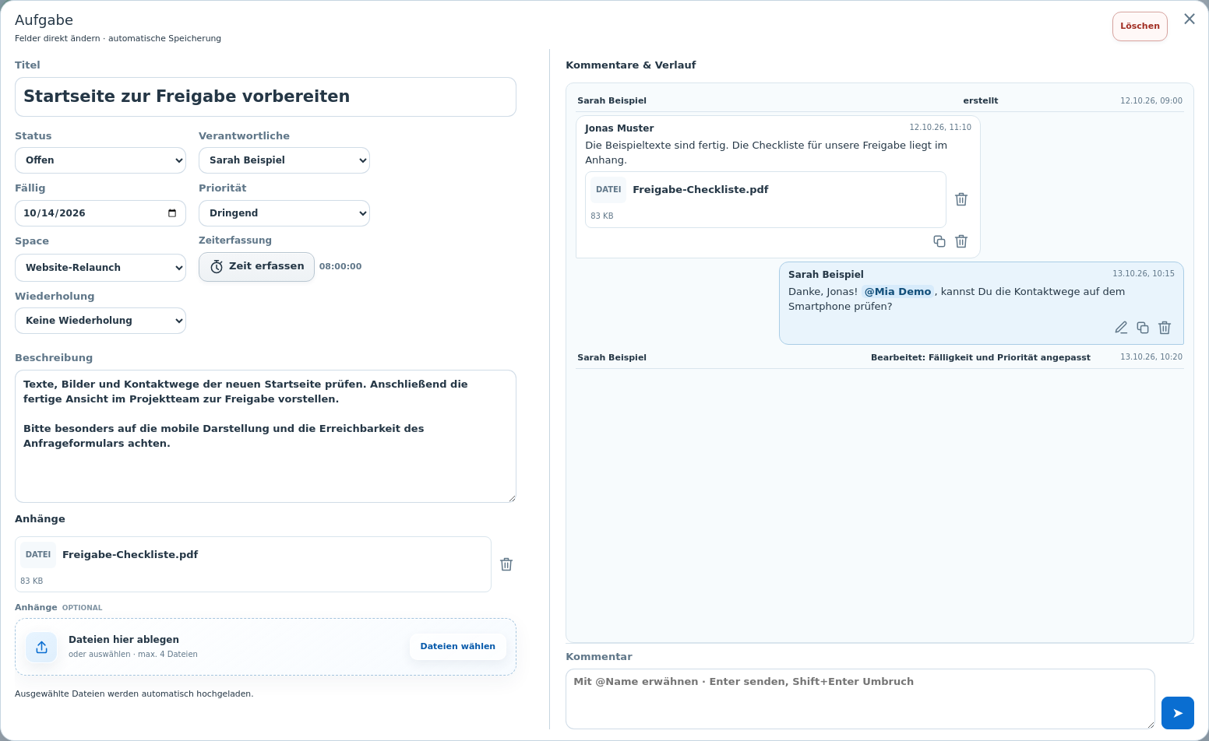Click the red Löschen button
Viewport: 1209px width, 741px height.
[1140, 26]
